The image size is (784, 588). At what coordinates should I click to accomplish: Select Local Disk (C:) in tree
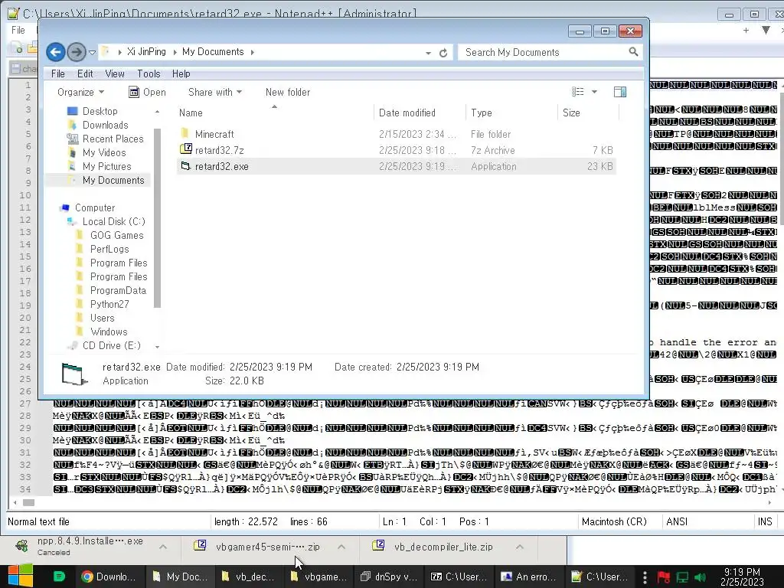113,221
